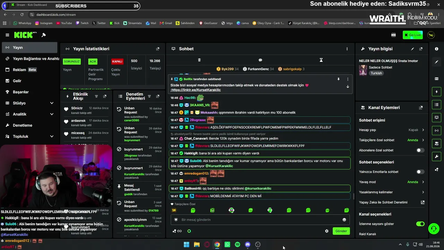444x250 pixels.
Task: Open Reklam Beta sidebar item
Action: [x=29, y=70]
